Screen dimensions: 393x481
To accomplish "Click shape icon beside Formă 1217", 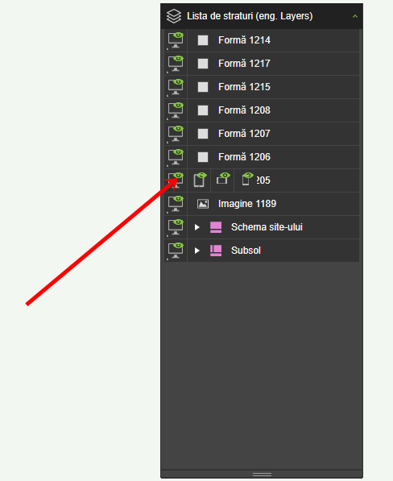I will 203,64.
